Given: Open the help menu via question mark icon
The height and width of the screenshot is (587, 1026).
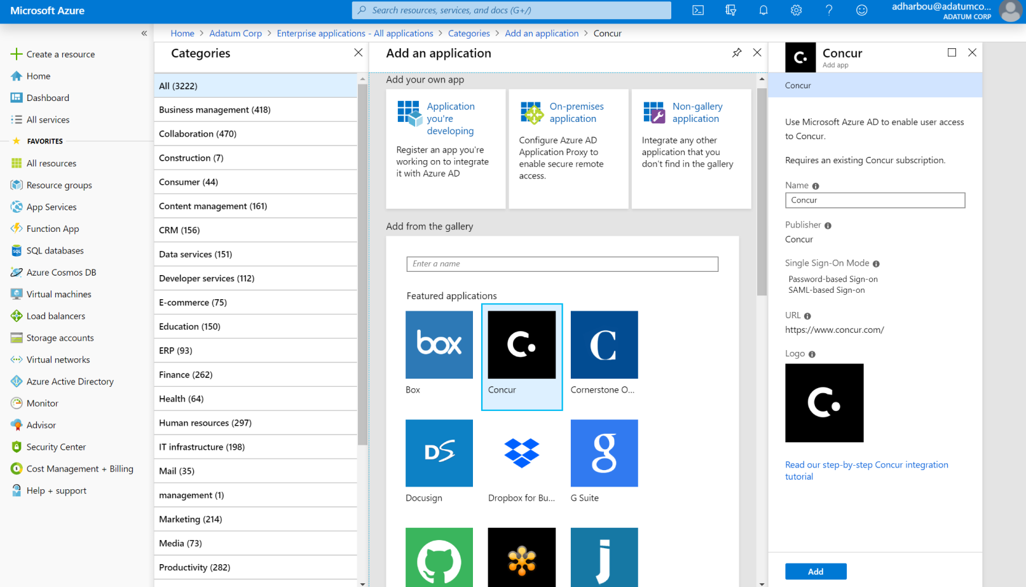Looking at the screenshot, I should [829, 10].
